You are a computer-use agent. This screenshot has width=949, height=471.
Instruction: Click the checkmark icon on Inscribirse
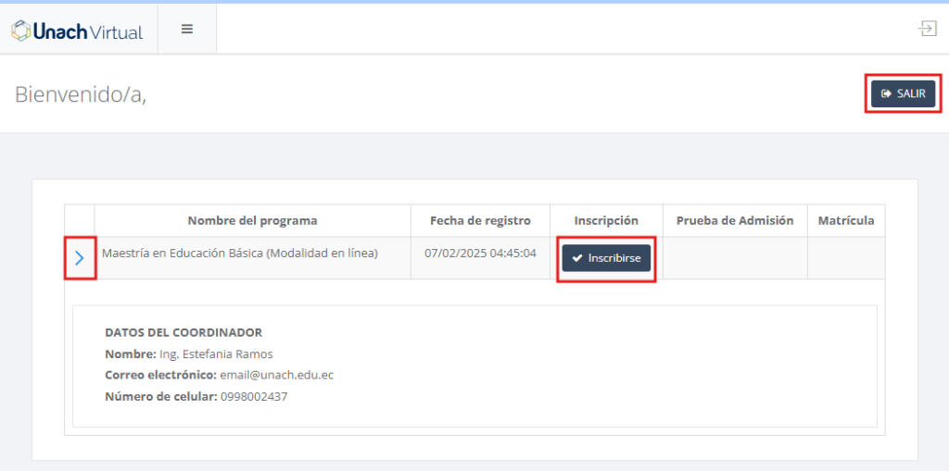pyautogui.click(x=577, y=258)
